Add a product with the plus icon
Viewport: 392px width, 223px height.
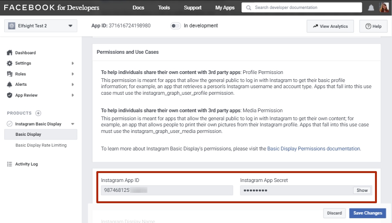(x=38, y=113)
